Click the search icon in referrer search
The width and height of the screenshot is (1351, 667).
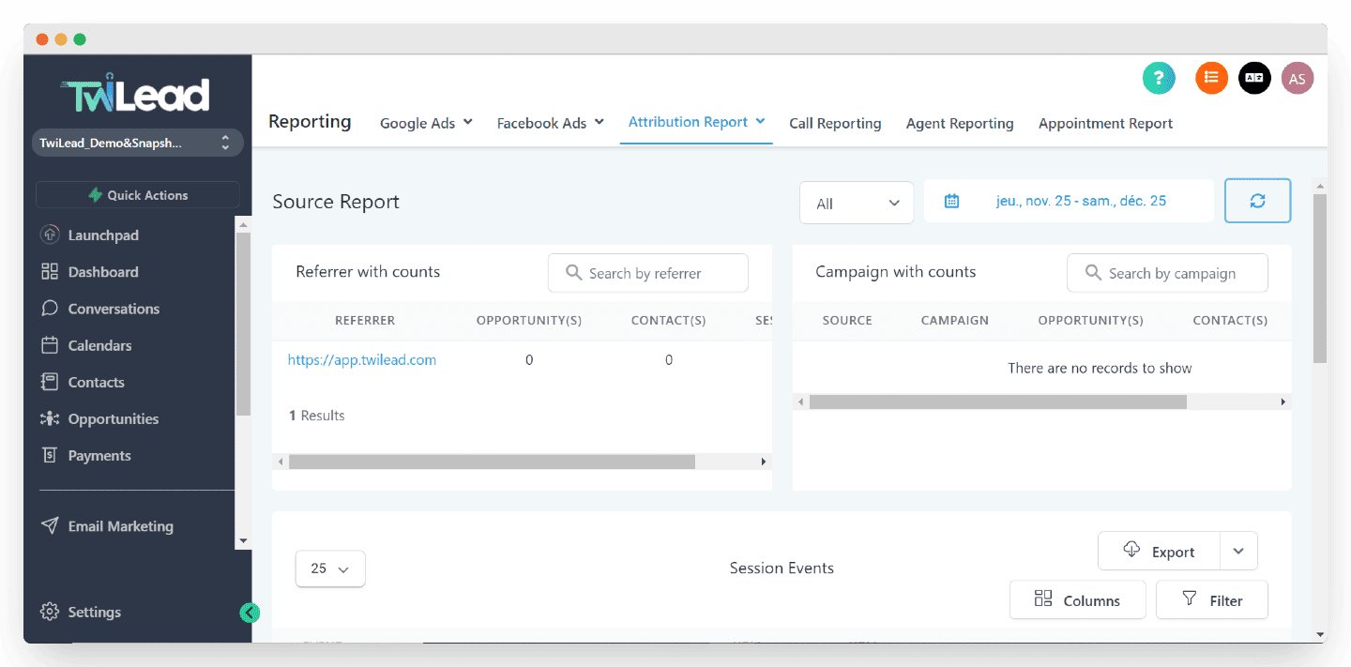(x=574, y=272)
